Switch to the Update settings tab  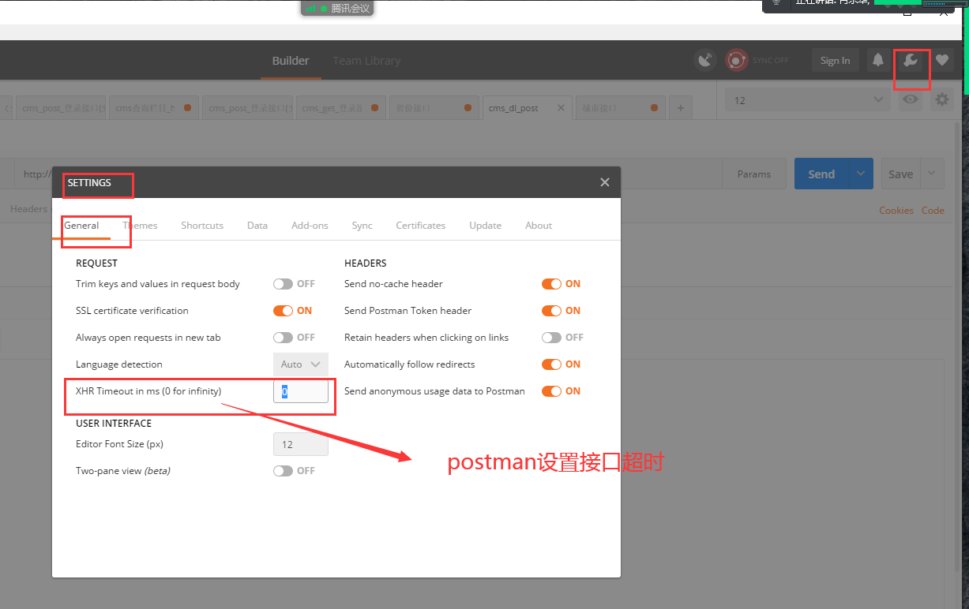(486, 226)
